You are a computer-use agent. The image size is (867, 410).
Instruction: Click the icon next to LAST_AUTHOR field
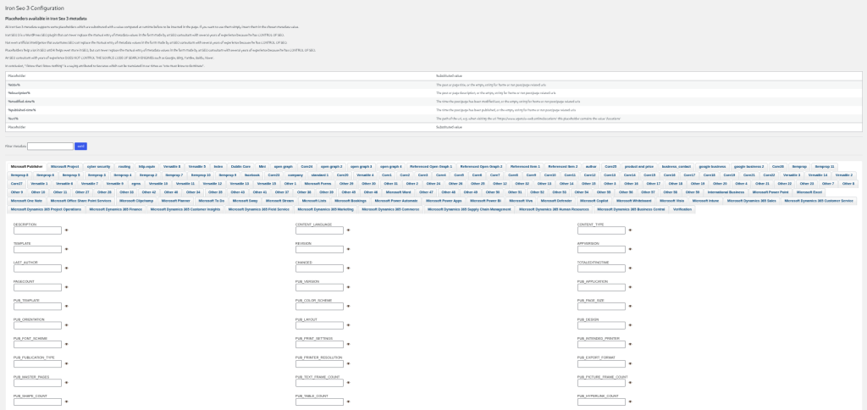66,268
